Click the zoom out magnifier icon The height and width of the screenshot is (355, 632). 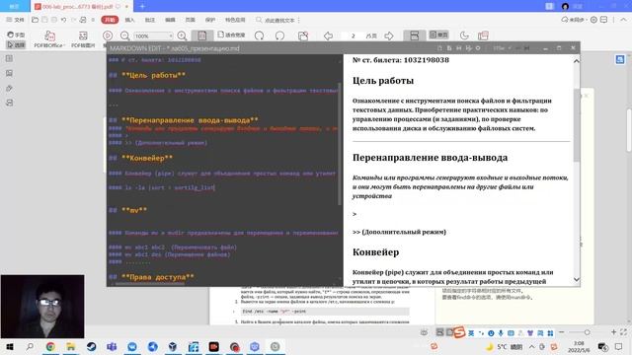coord(125,35)
